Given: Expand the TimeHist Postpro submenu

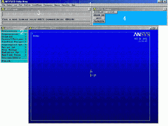Looking at the screenshot, I should pyautogui.click(x=14, y=42).
